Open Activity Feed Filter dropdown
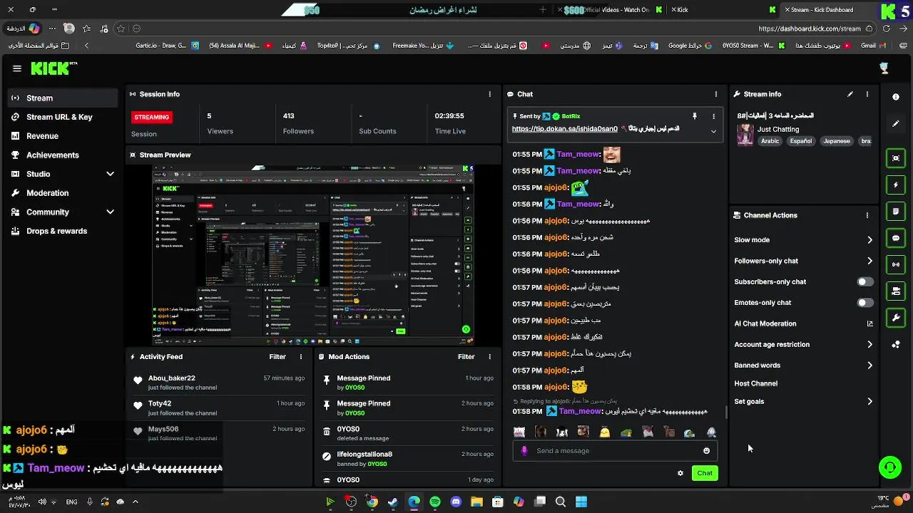Viewport: 913px width, 513px height. pos(277,356)
